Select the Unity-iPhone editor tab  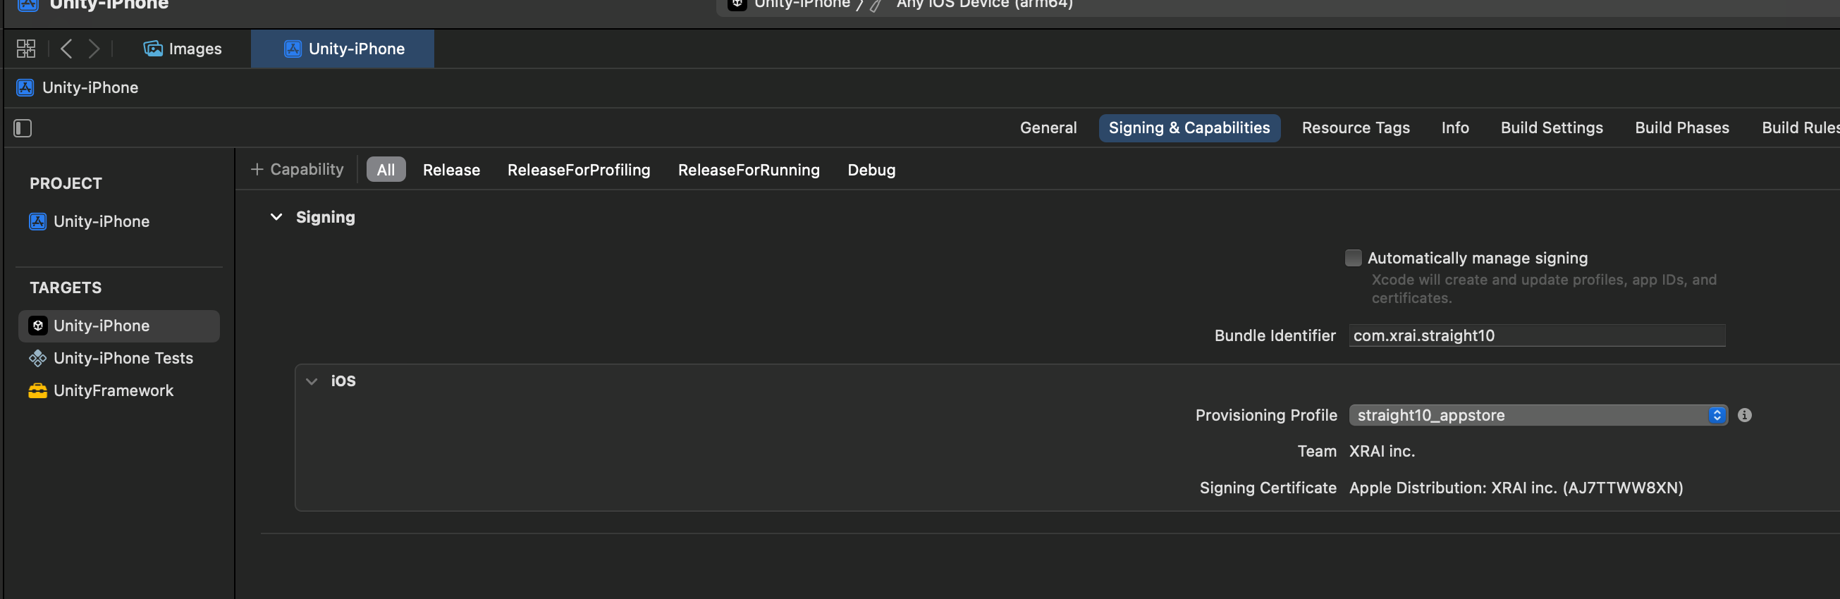pos(343,49)
